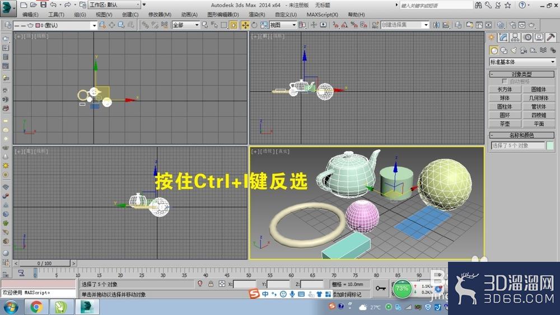The height and width of the screenshot is (315, 560).
Task: Click the Redo arrow icon
Action: pos(68,4)
